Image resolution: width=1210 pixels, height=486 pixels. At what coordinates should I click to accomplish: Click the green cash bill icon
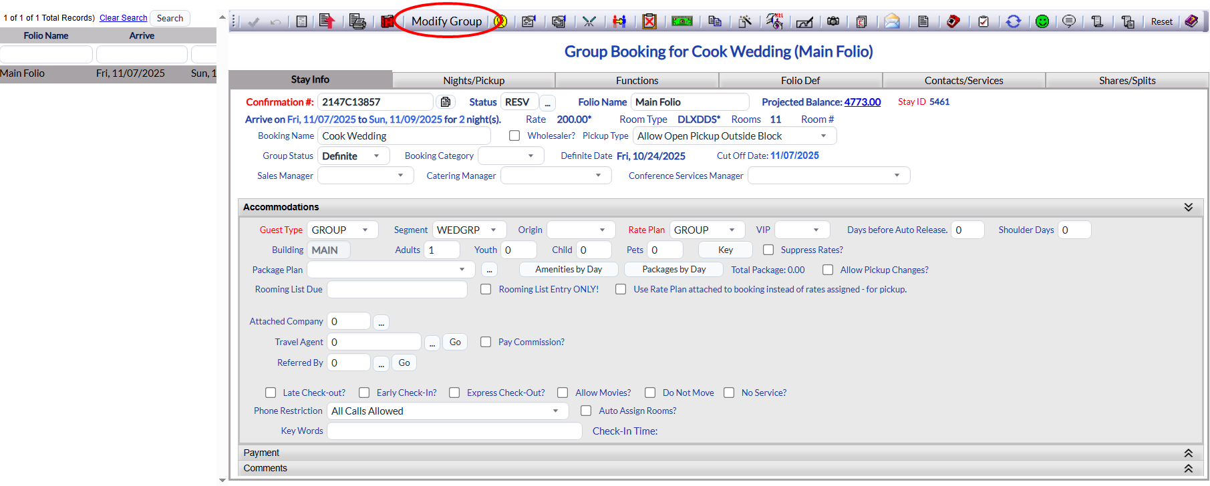pyautogui.click(x=682, y=21)
